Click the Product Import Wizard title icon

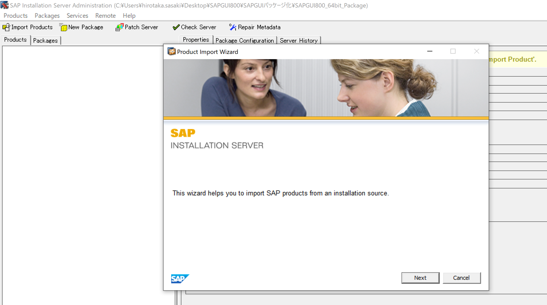[171, 51]
